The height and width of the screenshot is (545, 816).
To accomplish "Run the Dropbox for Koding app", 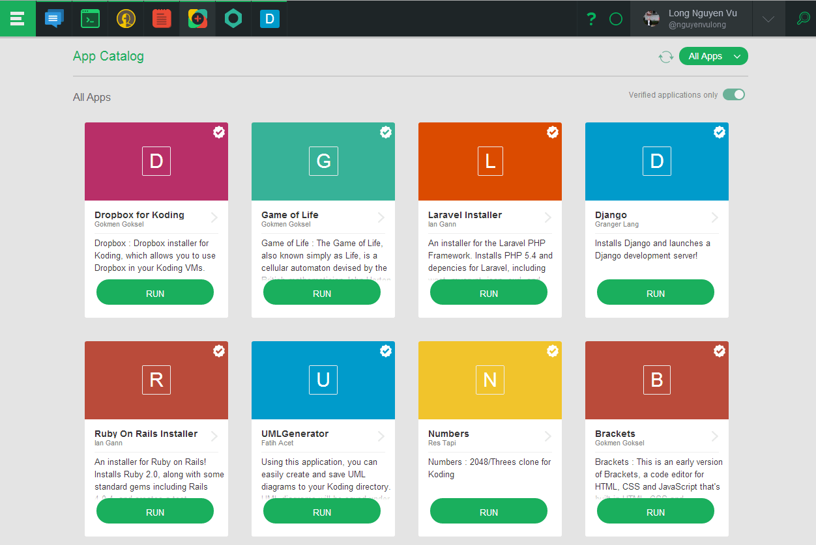I will 155,293.
